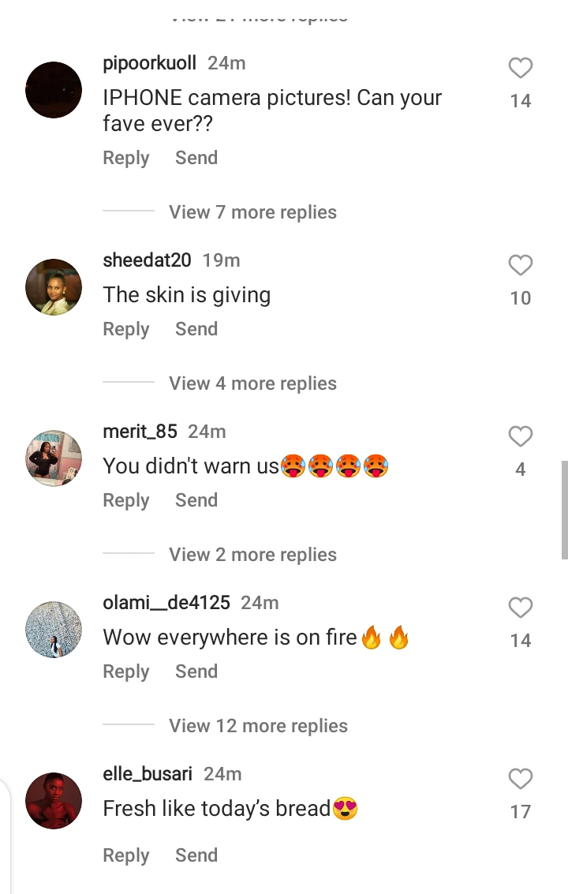The width and height of the screenshot is (568, 894).
Task: Like merit_85's comment
Action: [520, 437]
